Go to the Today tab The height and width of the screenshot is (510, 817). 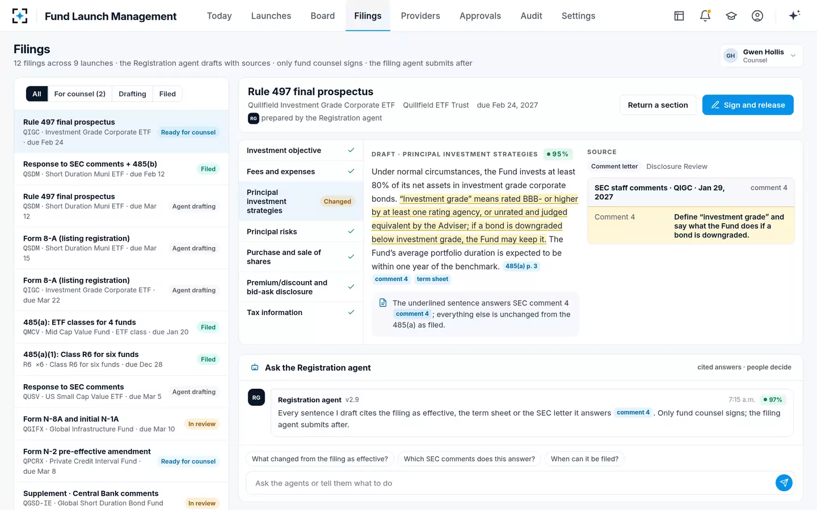pyautogui.click(x=219, y=16)
